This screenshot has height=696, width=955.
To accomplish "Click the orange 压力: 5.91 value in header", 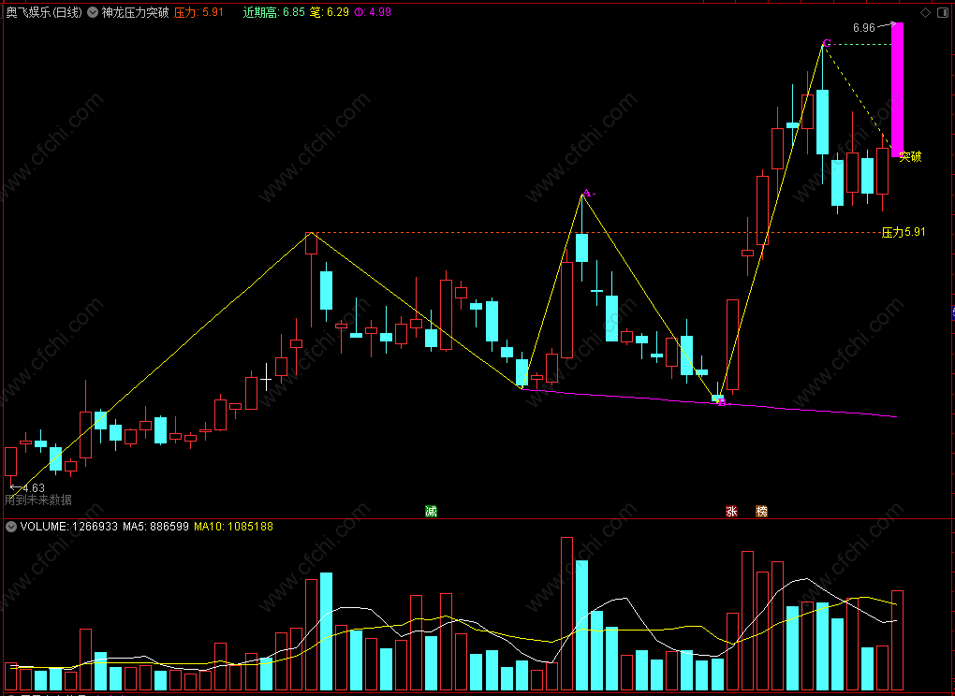I will (x=198, y=12).
